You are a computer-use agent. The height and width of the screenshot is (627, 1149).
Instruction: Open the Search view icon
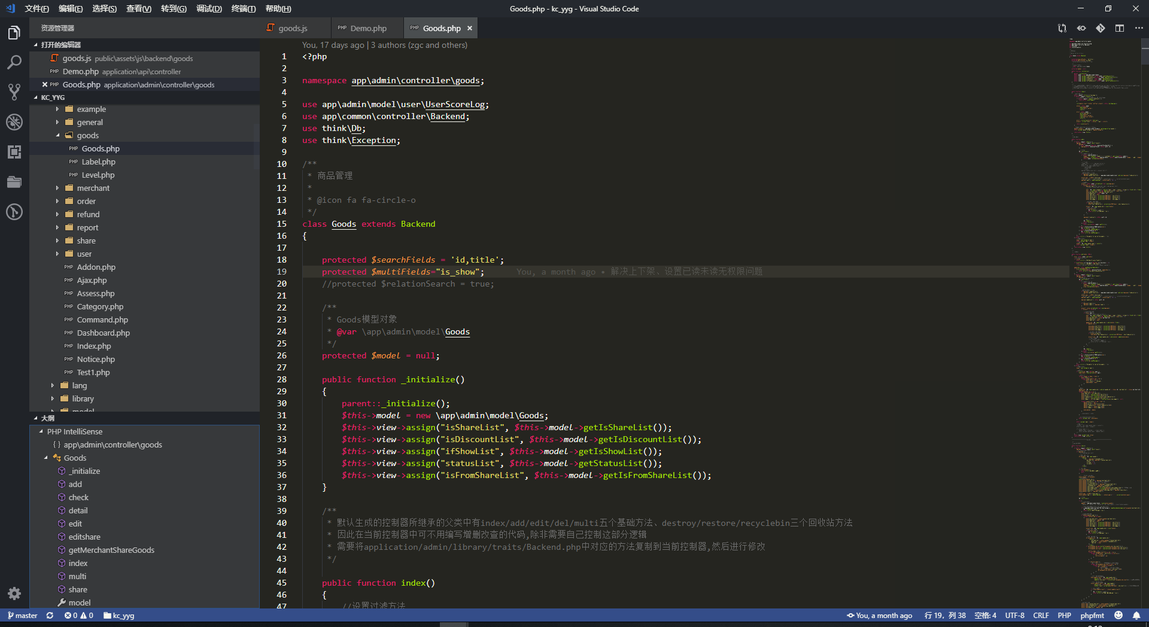(14, 62)
